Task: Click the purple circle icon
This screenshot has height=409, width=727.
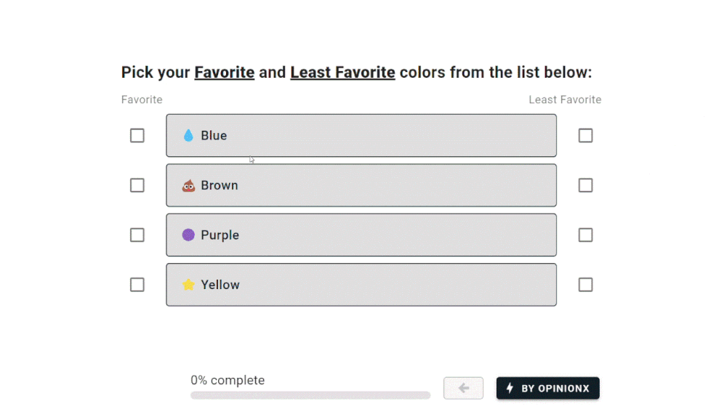Action: click(x=188, y=235)
